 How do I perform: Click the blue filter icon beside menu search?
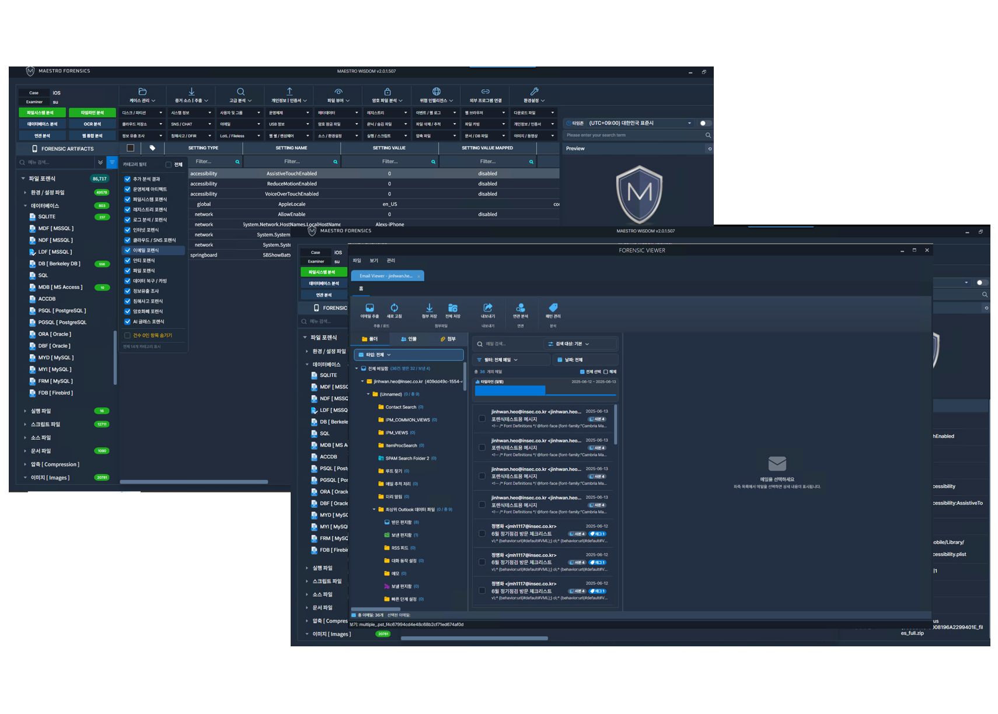coord(111,162)
